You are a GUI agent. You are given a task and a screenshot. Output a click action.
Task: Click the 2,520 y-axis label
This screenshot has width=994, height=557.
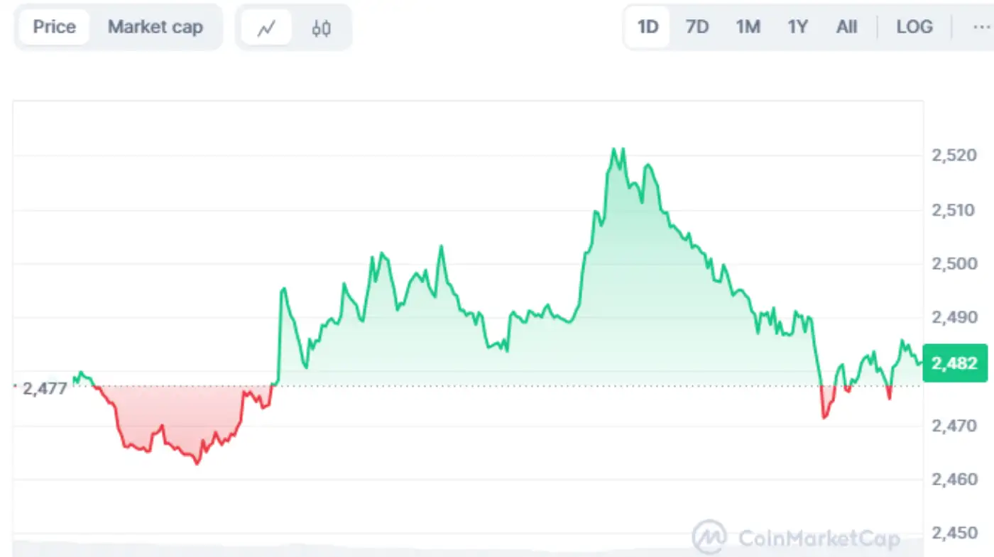(954, 155)
